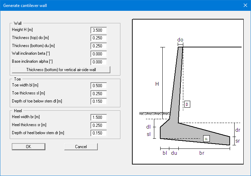Click Depth of toe below stem field
251x176 pixels.
[98, 101]
